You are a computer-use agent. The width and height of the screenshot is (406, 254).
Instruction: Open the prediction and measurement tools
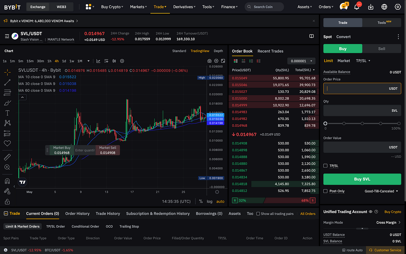click(7, 133)
